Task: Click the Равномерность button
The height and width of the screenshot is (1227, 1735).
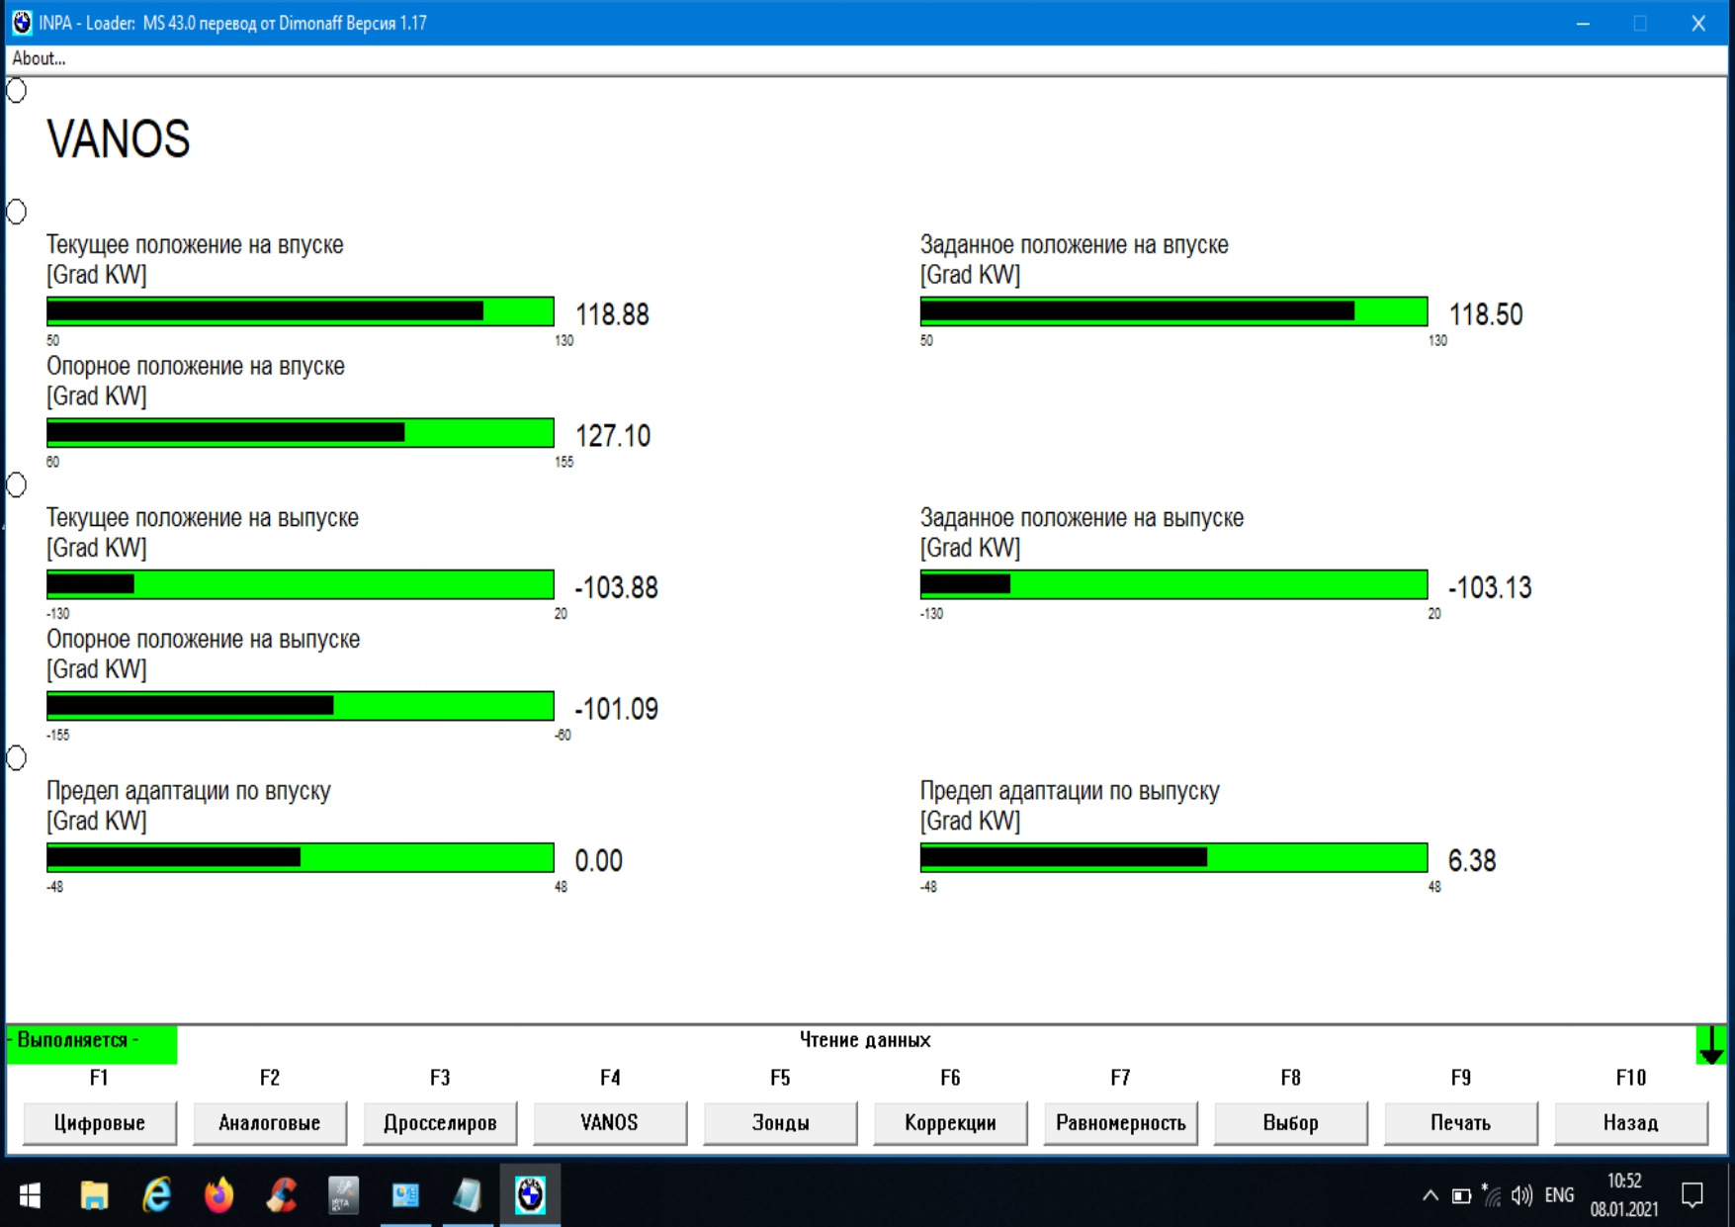Action: 1120,1123
